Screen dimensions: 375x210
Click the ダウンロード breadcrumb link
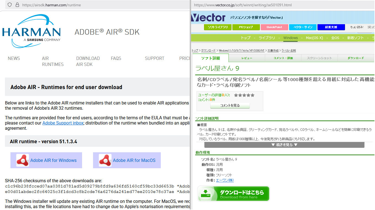point(208,51)
